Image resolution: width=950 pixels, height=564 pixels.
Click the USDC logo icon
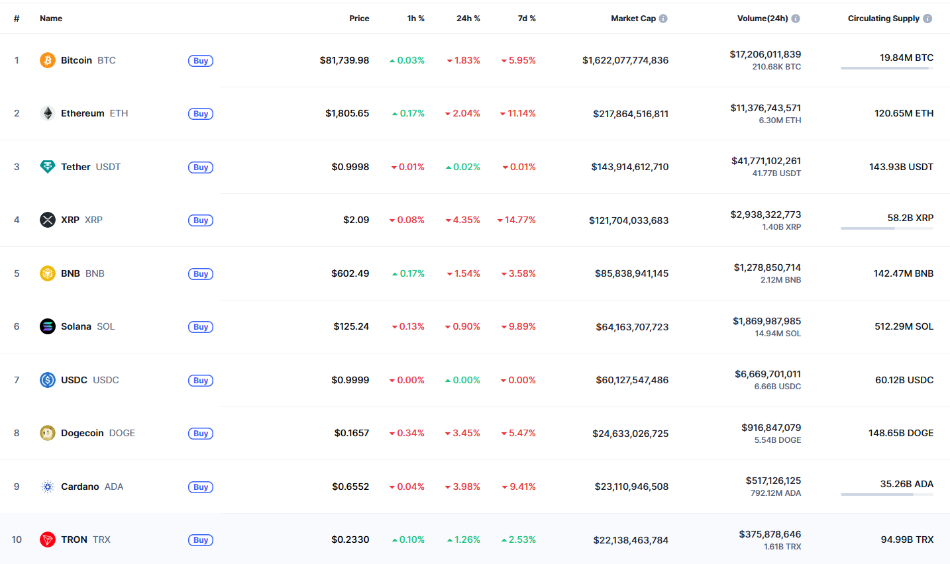[x=48, y=380]
